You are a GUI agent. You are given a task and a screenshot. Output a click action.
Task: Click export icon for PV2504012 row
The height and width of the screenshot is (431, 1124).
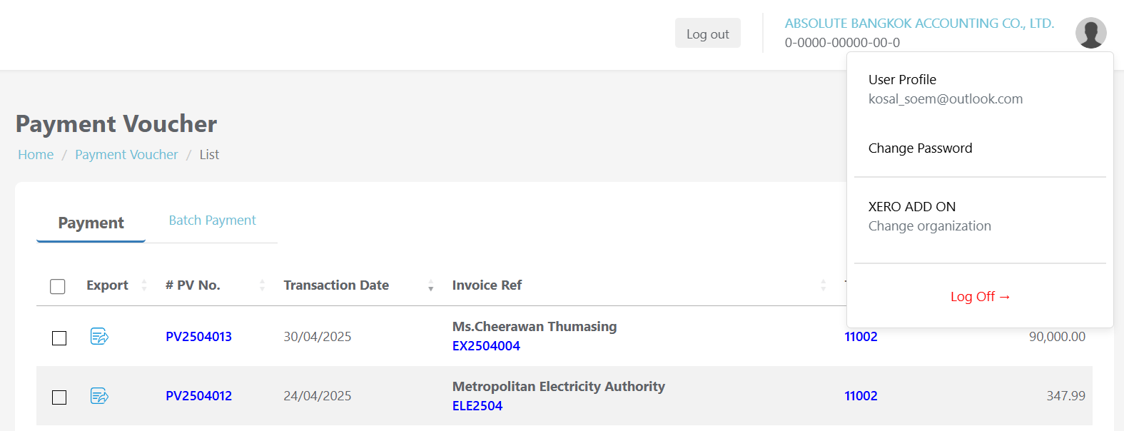[99, 395]
